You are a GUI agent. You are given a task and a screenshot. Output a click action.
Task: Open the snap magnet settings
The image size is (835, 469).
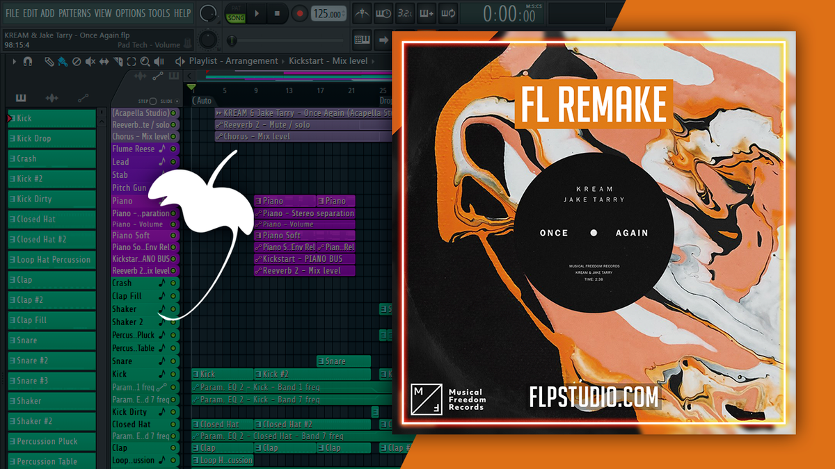click(28, 61)
